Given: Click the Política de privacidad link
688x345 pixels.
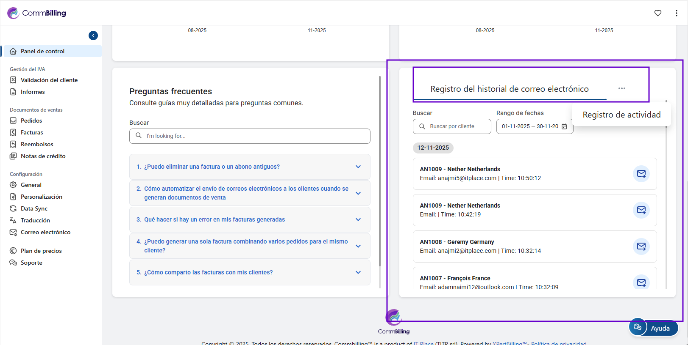Looking at the screenshot, I should (558, 343).
